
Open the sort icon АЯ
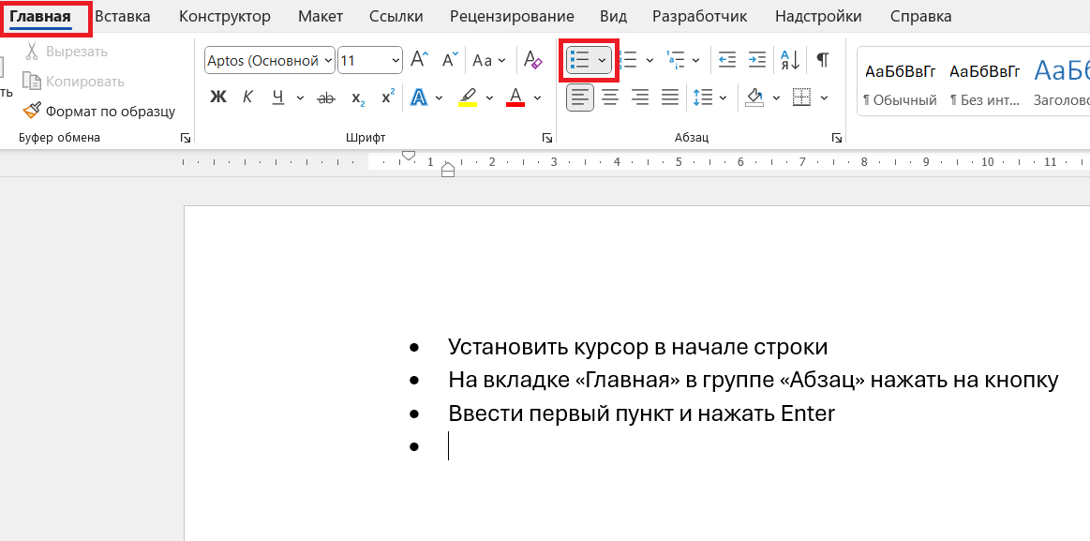(789, 59)
